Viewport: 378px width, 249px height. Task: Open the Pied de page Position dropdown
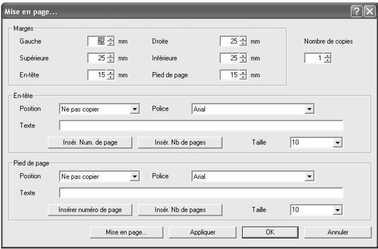[134, 176]
